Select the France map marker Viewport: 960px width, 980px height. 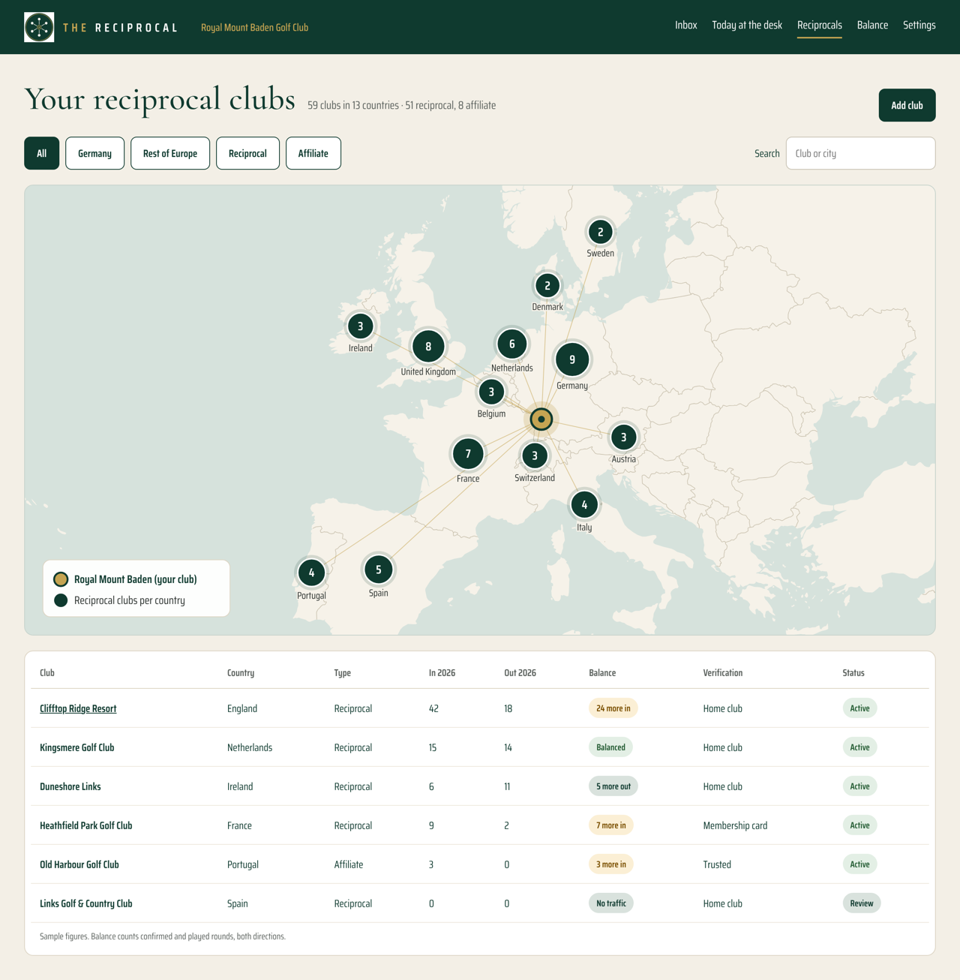tap(468, 454)
